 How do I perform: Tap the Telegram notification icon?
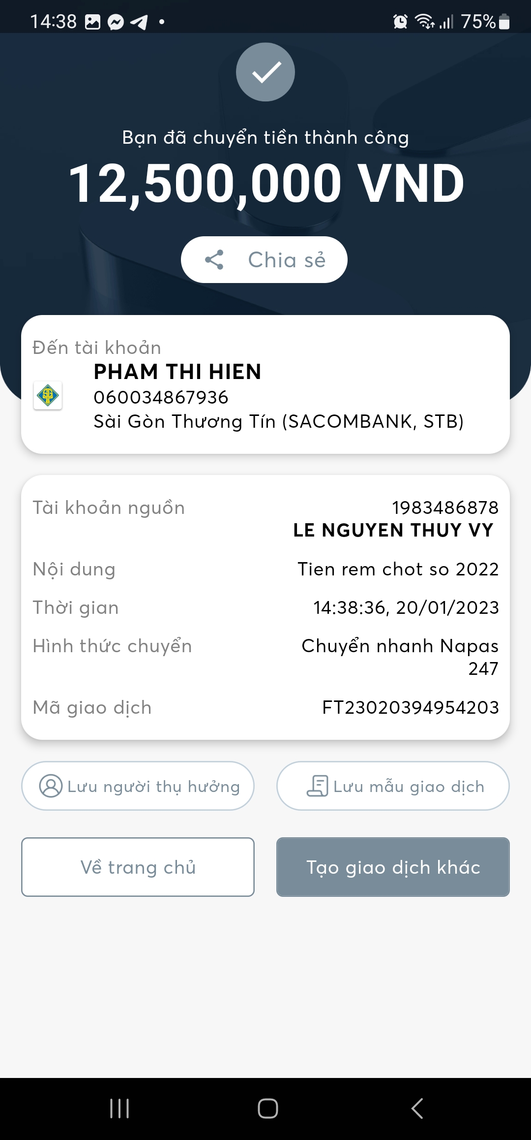(139, 22)
